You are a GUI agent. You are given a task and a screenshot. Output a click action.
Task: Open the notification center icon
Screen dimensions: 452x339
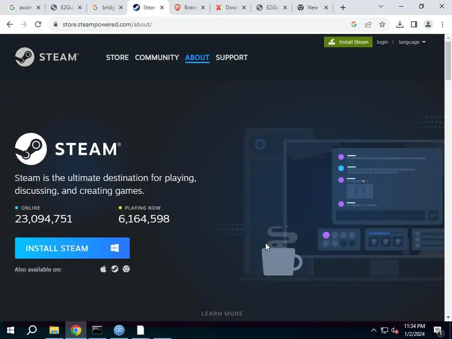pyautogui.click(x=438, y=330)
